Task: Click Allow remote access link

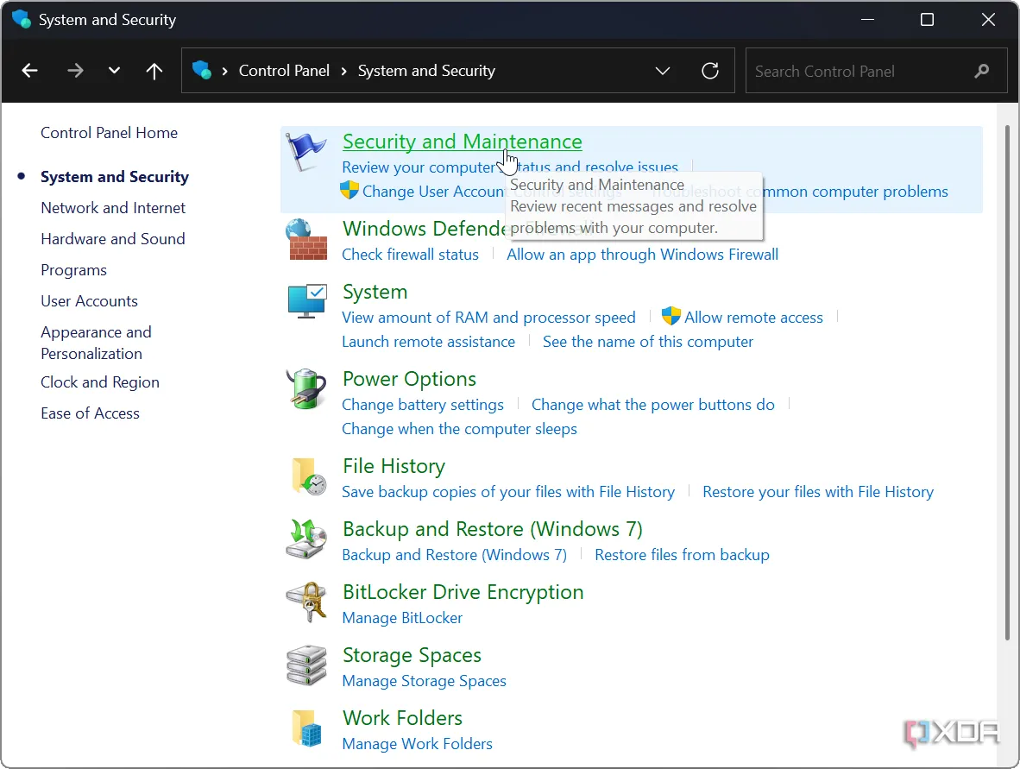Action: click(x=754, y=318)
